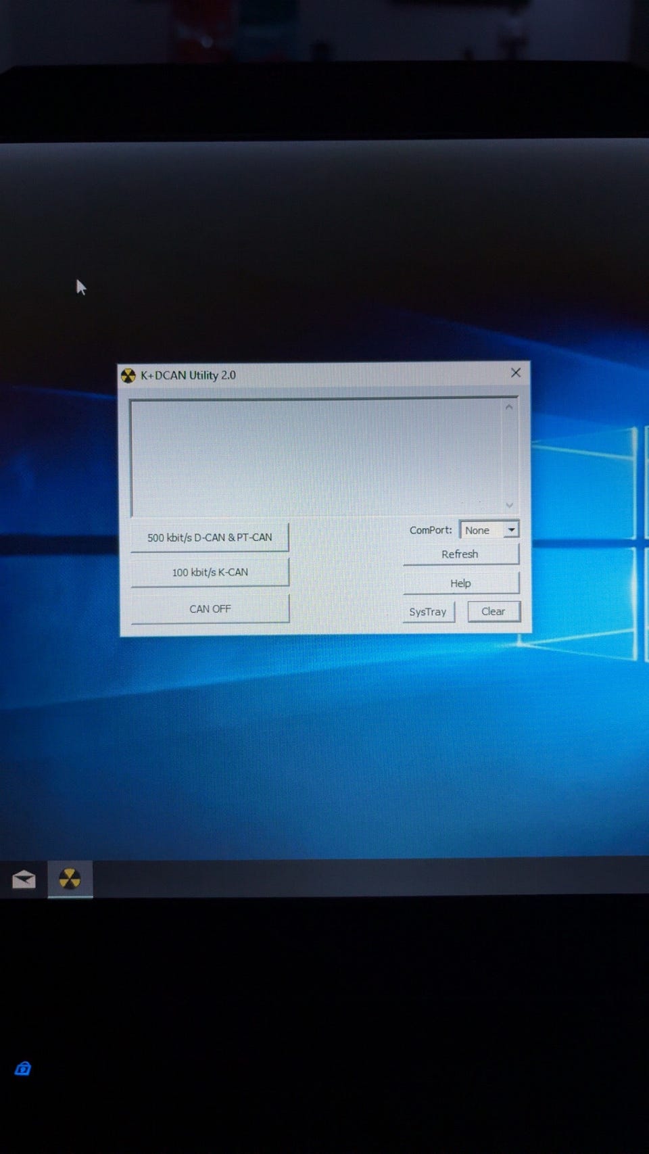Open the Help button
Image resolution: width=649 pixels, height=1154 pixels.
point(460,583)
